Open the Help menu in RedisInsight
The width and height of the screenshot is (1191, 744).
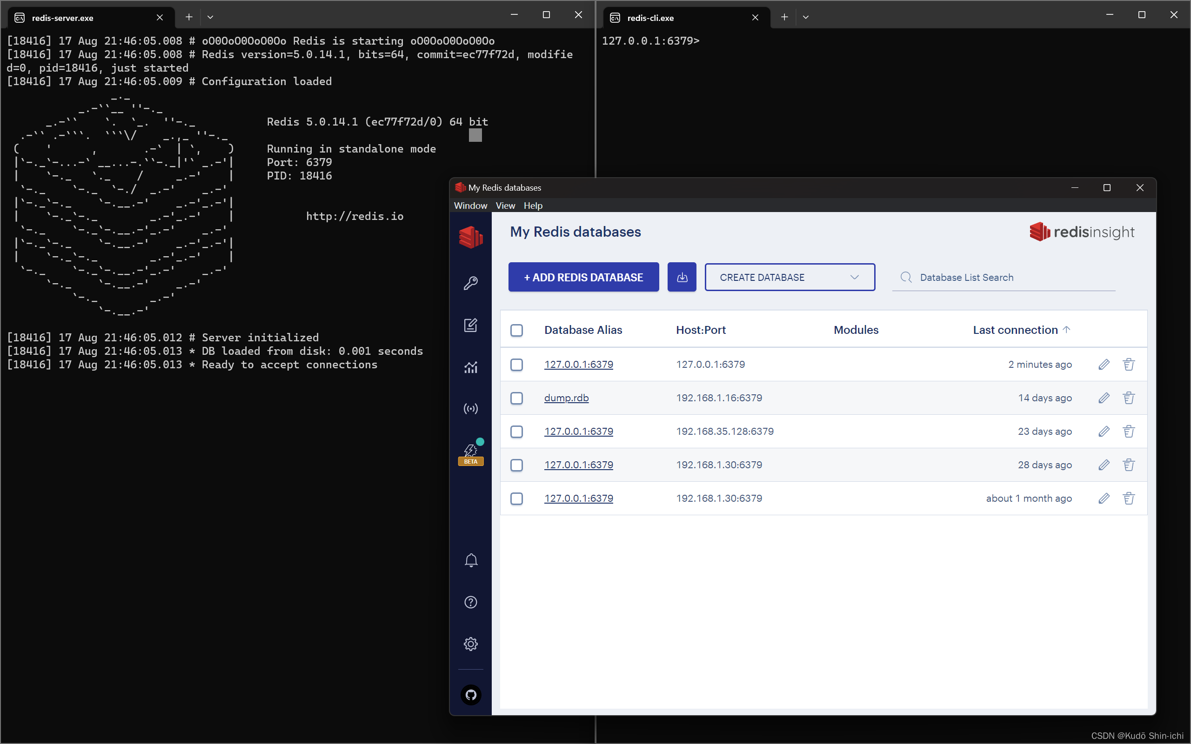click(x=533, y=206)
